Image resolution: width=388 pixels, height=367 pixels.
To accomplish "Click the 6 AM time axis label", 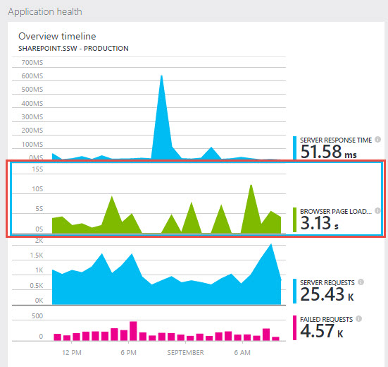I will [x=242, y=353].
